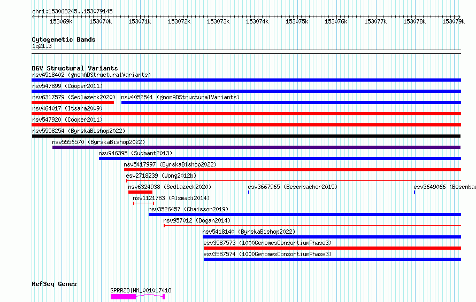Click the 153075k ruler tick label
The image size is (476, 302).
coord(297,22)
